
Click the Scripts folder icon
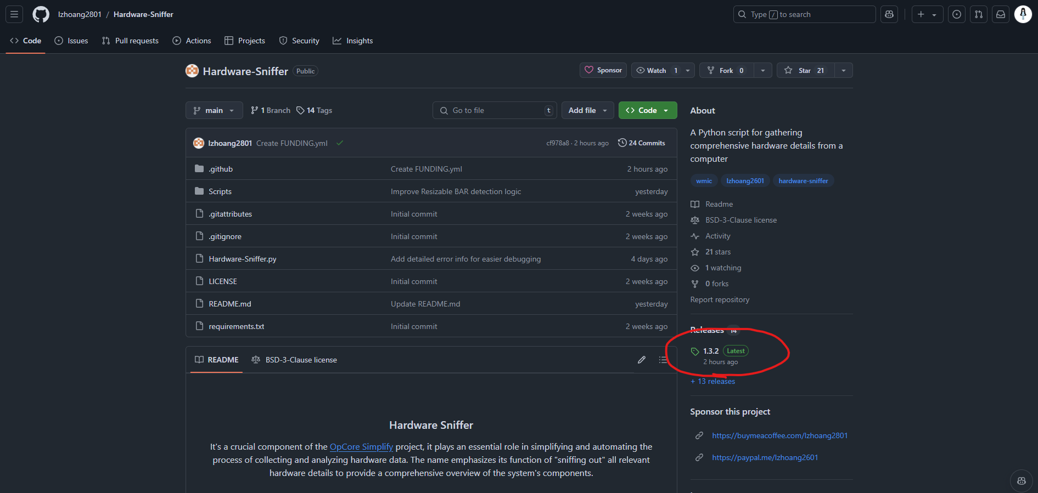click(x=199, y=191)
